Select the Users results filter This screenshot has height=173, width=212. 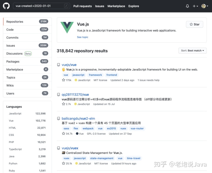coord(27,93)
